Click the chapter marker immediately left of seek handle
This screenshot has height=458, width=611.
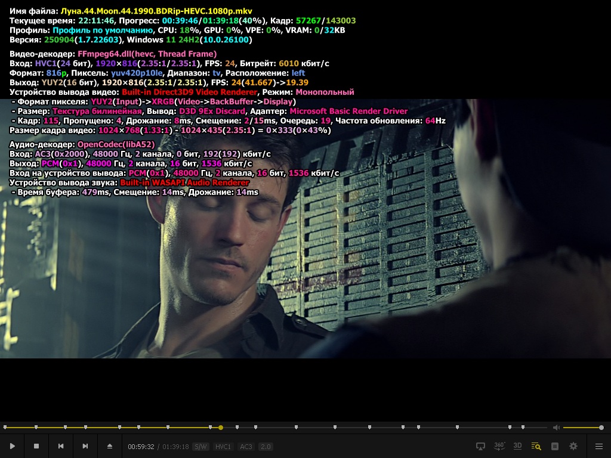[x=211, y=427]
